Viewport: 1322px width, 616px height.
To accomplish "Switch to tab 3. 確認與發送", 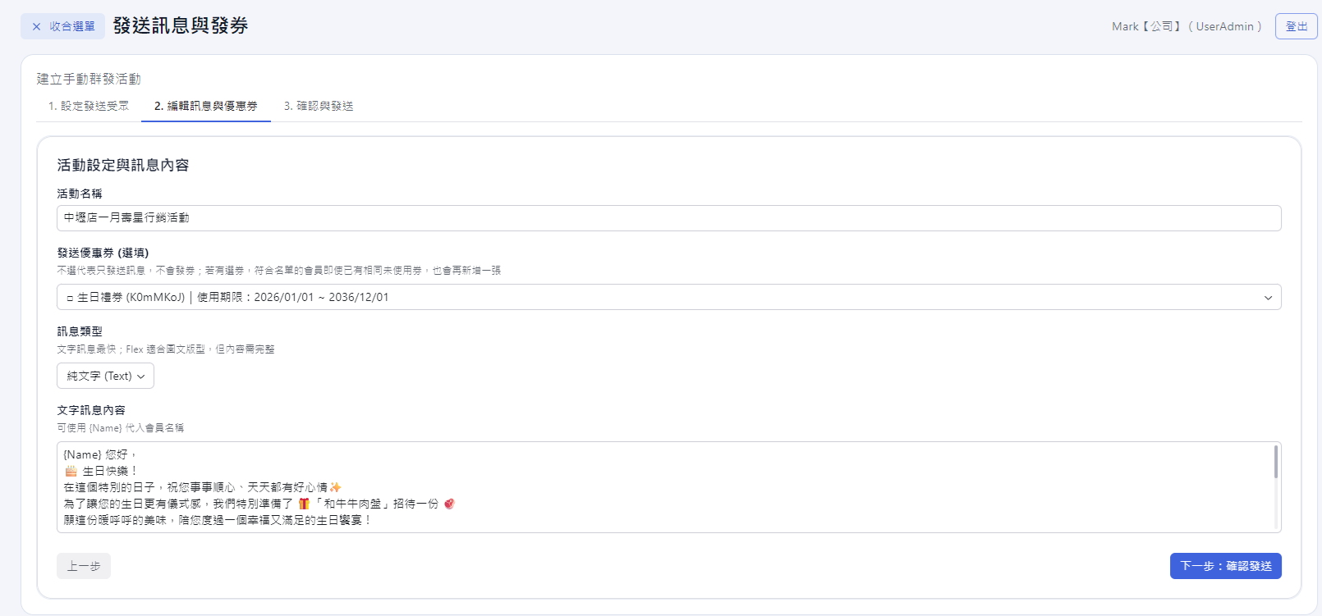I will pyautogui.click(x=319, y=106).
